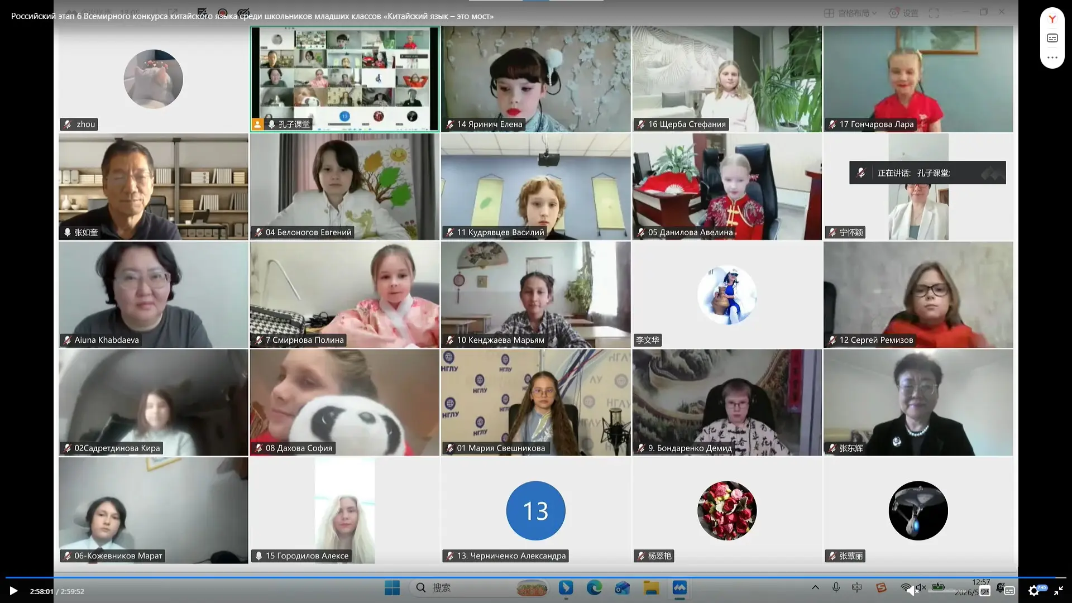The image size is (1072, 603).
Task: Open the 08 Дахова София video tile
Action: [344, 402]
